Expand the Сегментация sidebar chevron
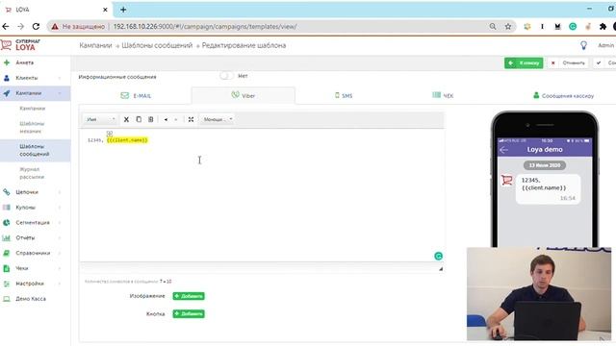The height and width of the screenshot is (346, 616). pyautogui.click(x=60, y=222)
